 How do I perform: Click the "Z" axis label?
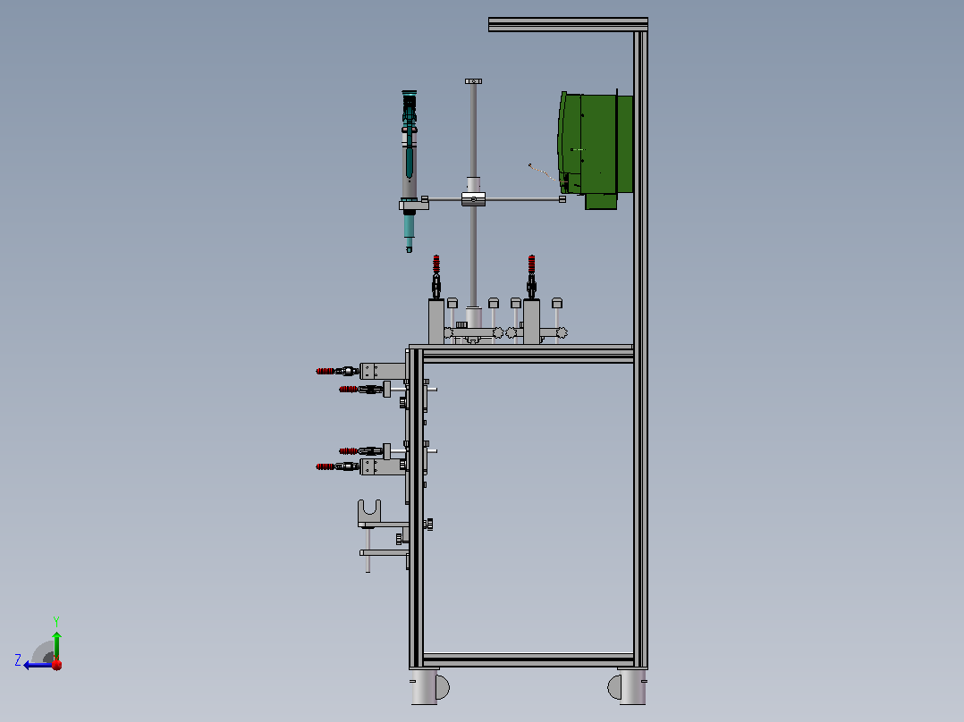coord(18,660)
